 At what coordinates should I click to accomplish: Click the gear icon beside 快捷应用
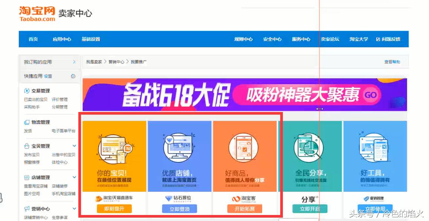pos(73,76)
